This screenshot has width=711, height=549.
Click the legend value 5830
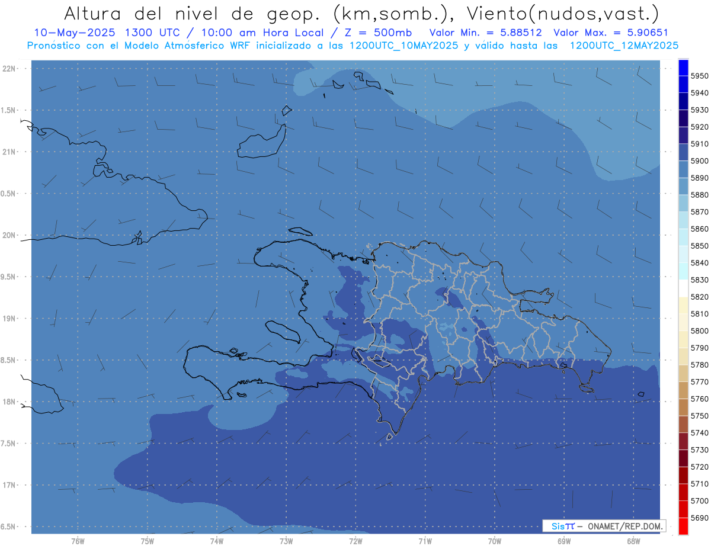[700, 280]
